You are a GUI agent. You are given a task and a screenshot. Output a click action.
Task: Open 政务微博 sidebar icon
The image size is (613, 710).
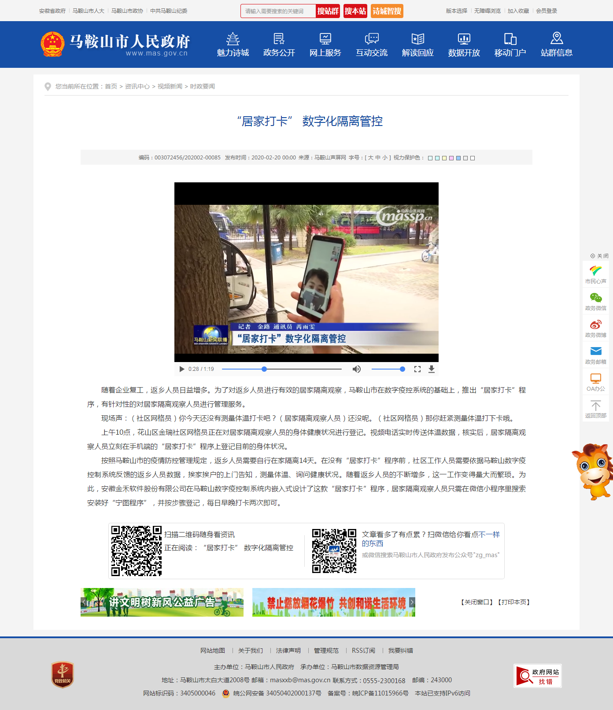[x=595, y=328]
